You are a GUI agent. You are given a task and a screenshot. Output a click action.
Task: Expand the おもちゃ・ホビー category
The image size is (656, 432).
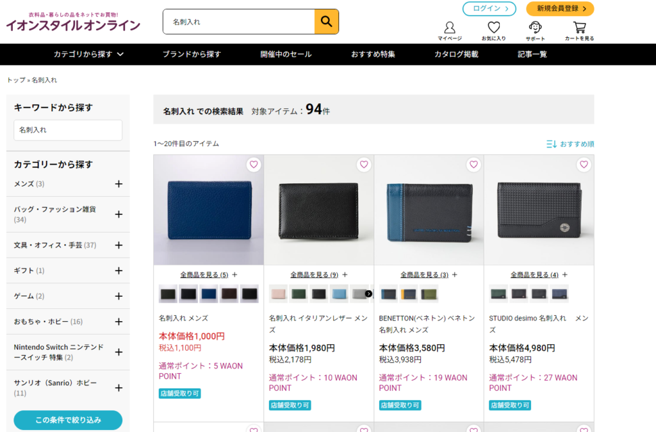click(x=119, y=322)
